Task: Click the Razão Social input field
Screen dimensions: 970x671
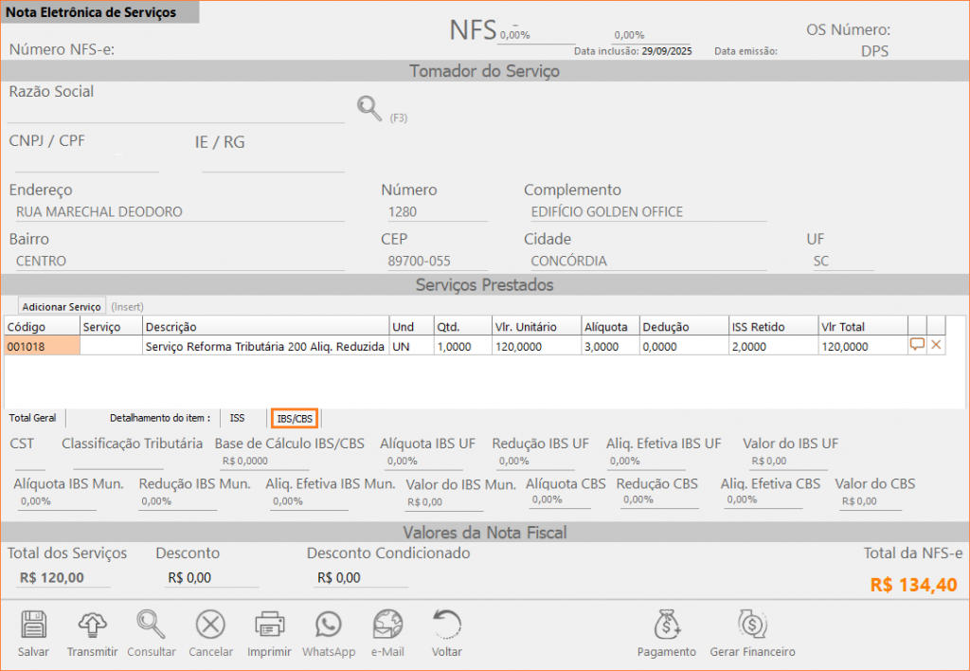Action: click(x=176, y=113)
